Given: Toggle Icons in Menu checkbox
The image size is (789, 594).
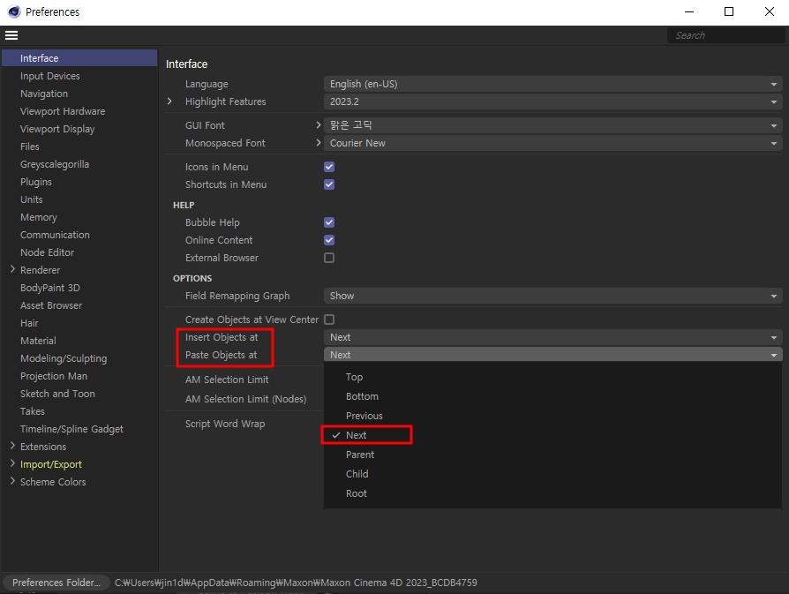Looking at the screenshot, I should (329, 167).
